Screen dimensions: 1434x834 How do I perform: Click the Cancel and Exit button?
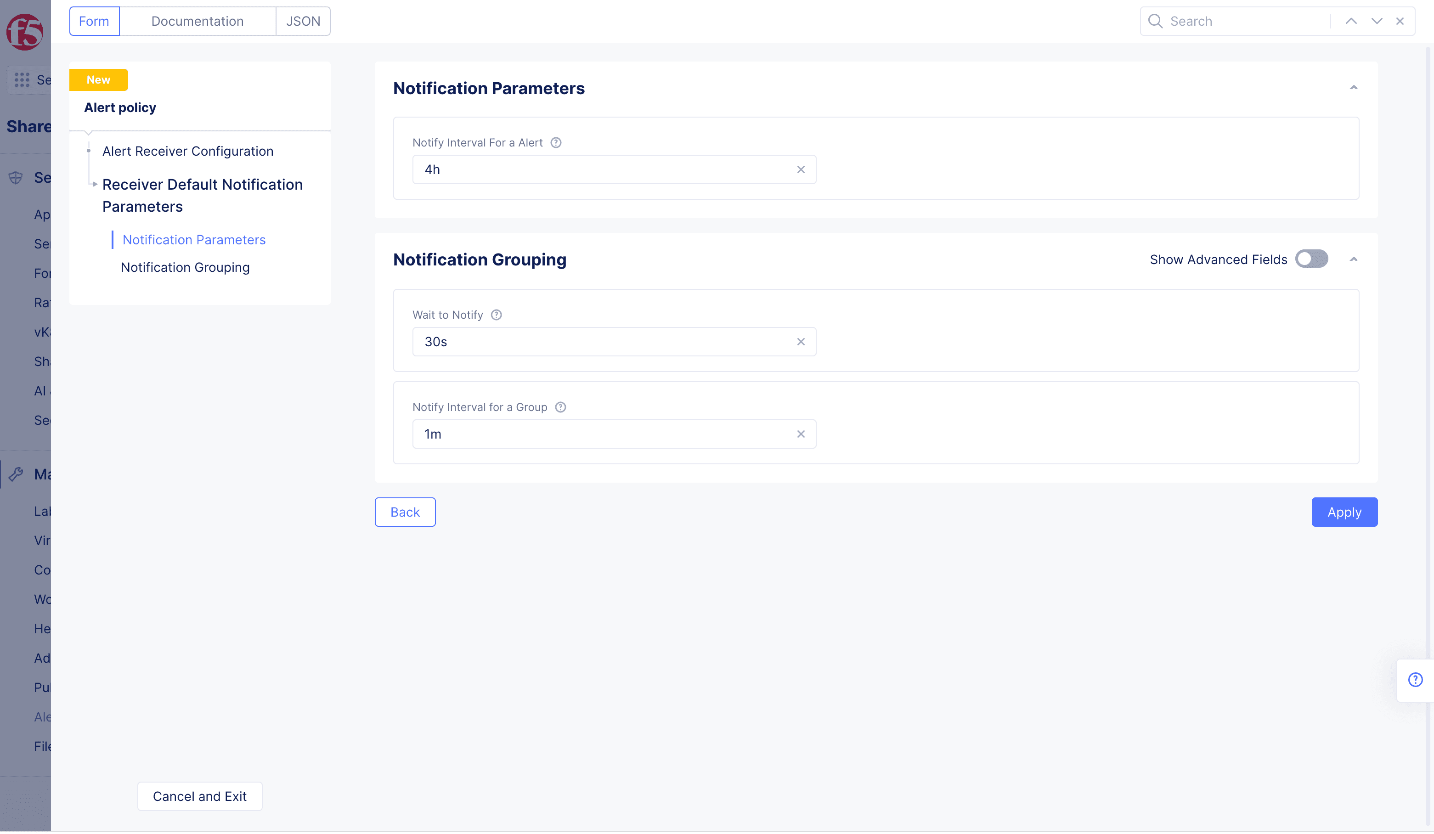click(199, 796)
